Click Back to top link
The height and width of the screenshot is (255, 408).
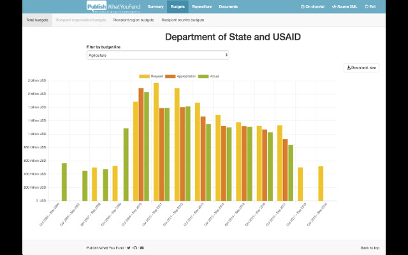point(370,248)
